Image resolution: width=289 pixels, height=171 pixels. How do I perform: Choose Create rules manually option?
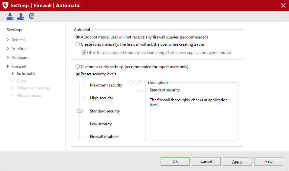(x=78, y=44)
